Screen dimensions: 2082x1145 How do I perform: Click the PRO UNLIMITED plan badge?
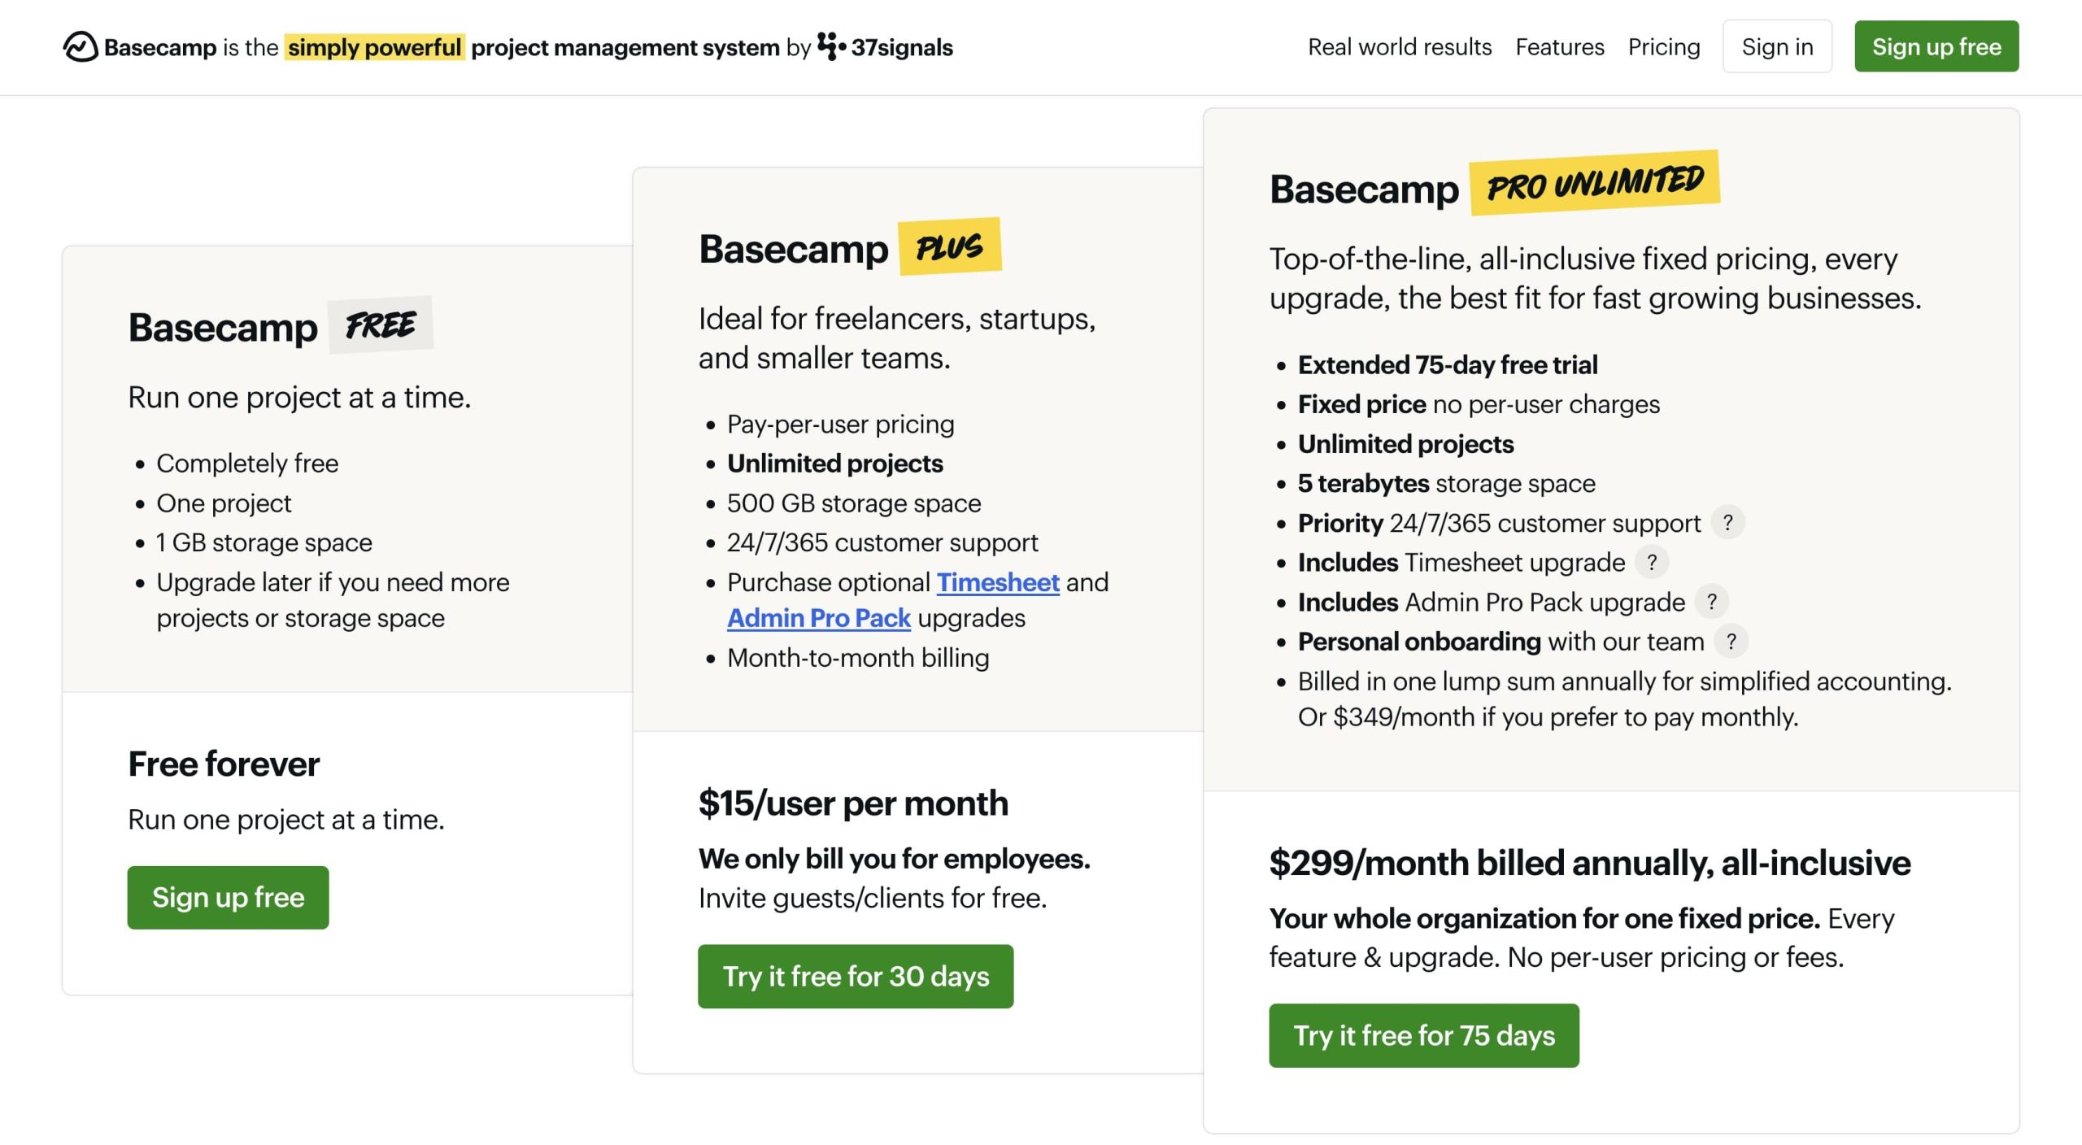(1595, 183)
